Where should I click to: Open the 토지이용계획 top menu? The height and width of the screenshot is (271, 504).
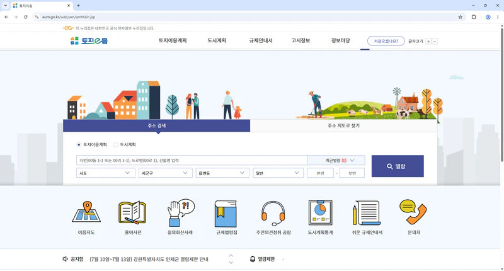click(173, 40)
